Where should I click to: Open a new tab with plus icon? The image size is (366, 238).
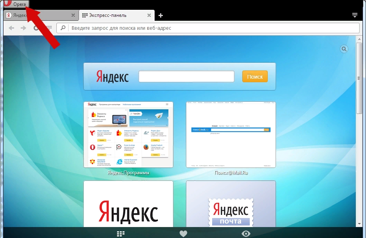pos(160,15)
